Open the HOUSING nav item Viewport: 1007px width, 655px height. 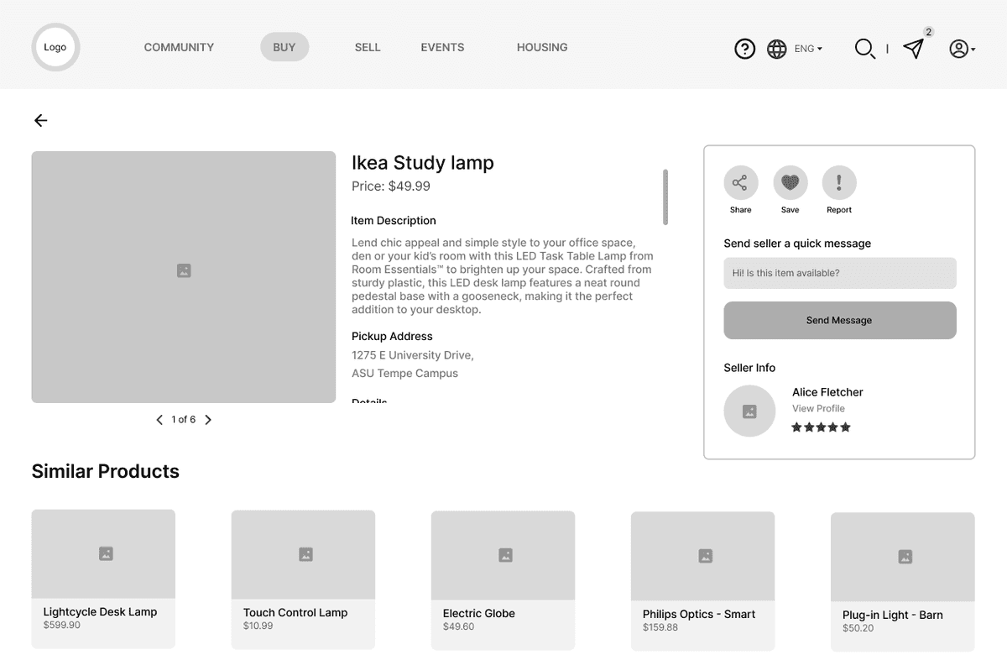point(542,47)
